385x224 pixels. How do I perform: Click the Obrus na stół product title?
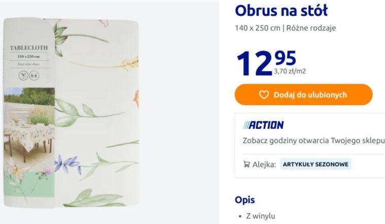tap(281, 11)
